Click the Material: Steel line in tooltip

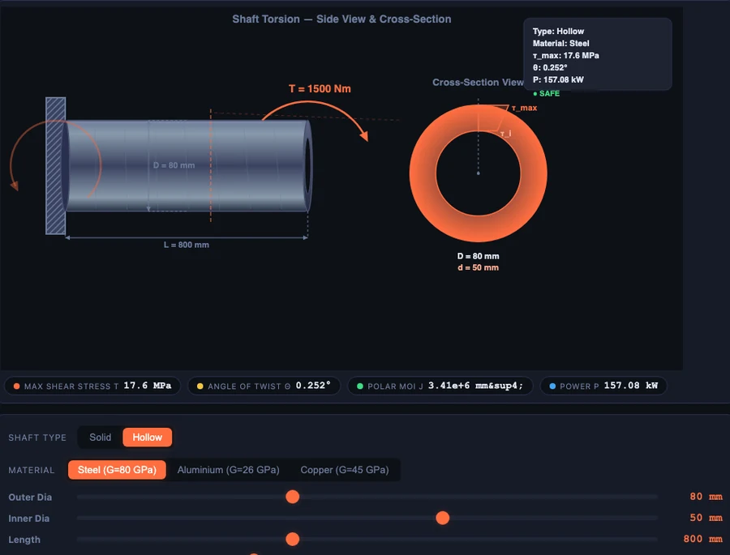coord(561,43)
